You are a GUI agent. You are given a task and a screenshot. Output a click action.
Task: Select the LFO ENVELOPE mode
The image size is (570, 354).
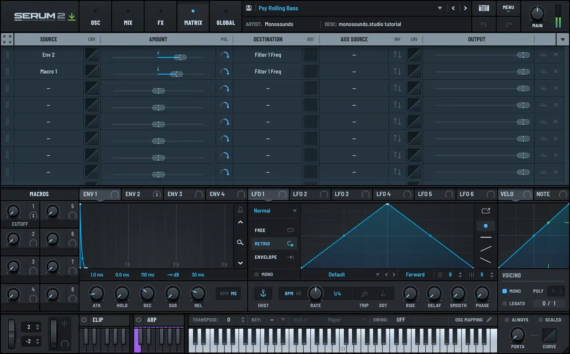pos(274,257)
